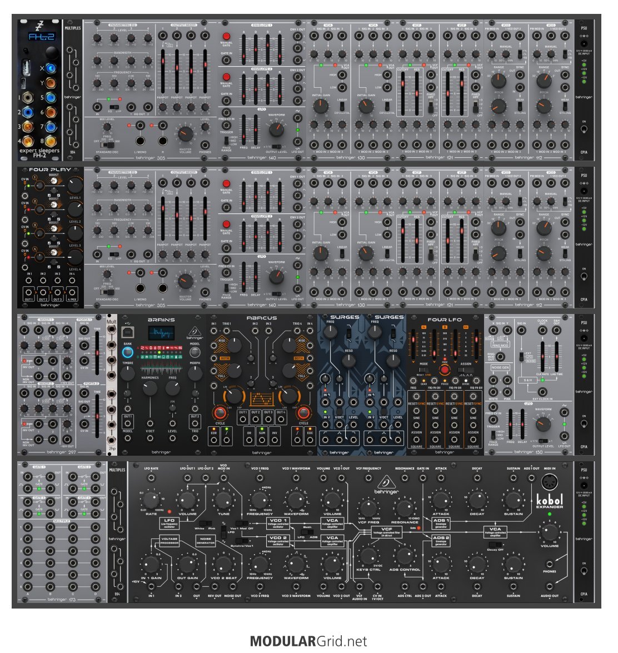This screenshot has width=618, height=653.
Task: Click the black encoder knob on the FH-2
Action: tap(51, 53)
